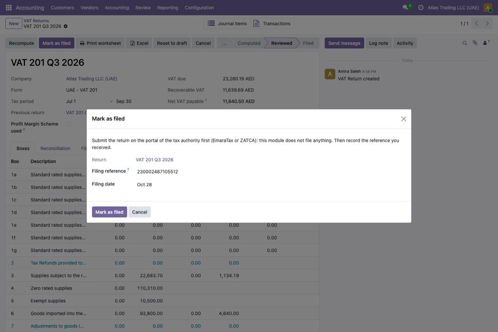Open attachments paperclip icon
Image resolution: width=498 pixels, height=332 pixels.
475,43
